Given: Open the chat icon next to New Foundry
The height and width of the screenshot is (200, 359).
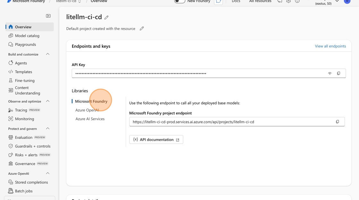Looking at the screenshot, I should (x=218, y=2).
